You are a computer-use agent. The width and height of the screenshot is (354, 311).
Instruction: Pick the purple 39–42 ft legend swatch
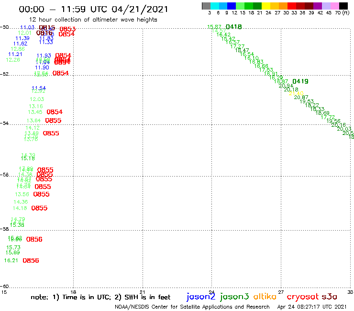(317, 6)
